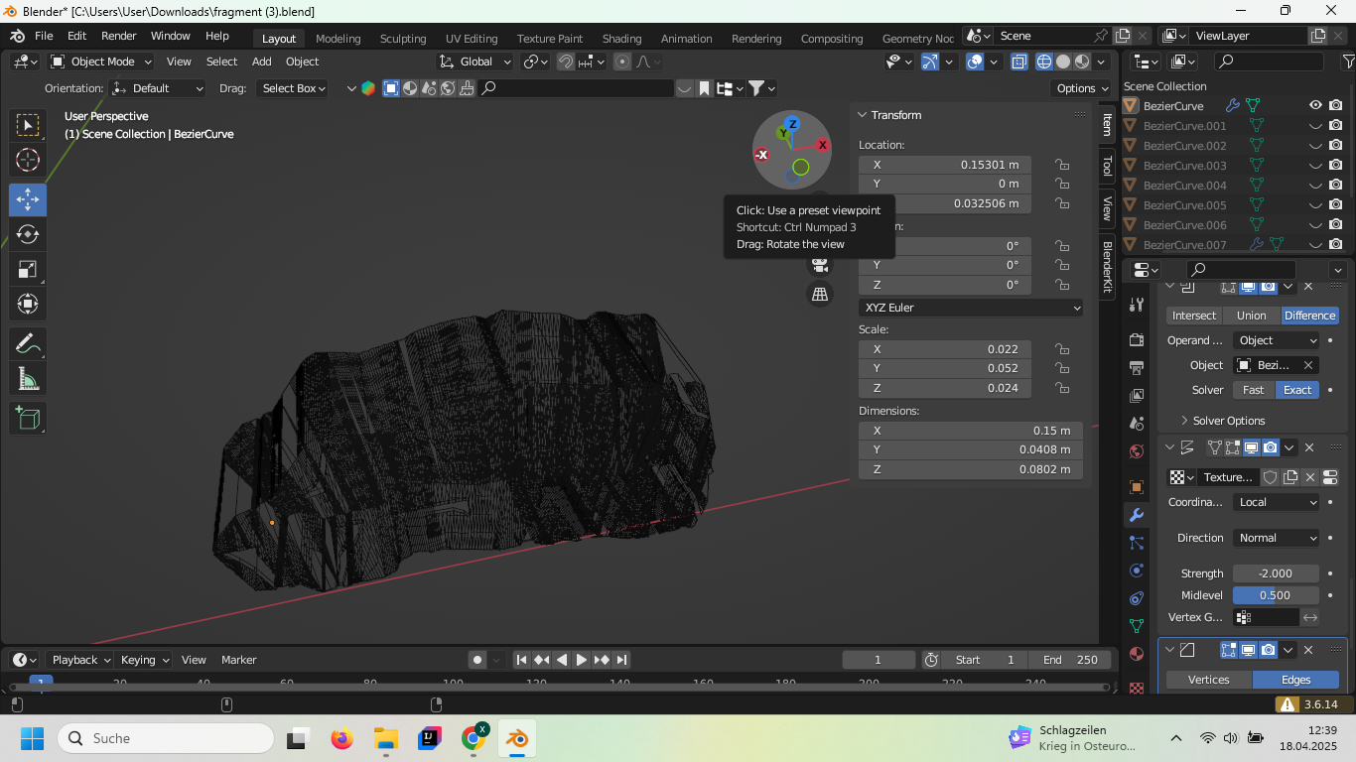Hide BezierCurve using its eye icon
Image resolution: width=1356 pixels, height=762 pixels.
tap(1315, 105)
